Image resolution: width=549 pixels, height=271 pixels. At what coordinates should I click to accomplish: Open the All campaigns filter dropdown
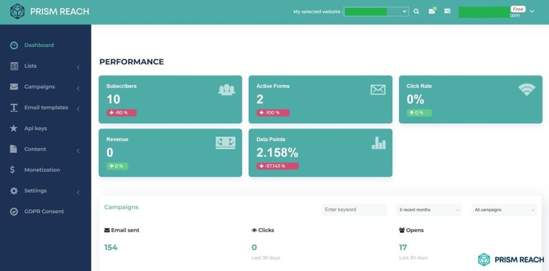point(504,210)
